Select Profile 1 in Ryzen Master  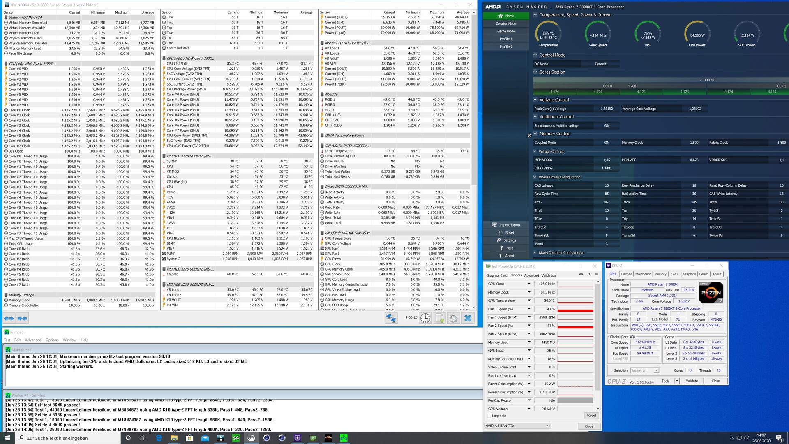click(506, 39)
